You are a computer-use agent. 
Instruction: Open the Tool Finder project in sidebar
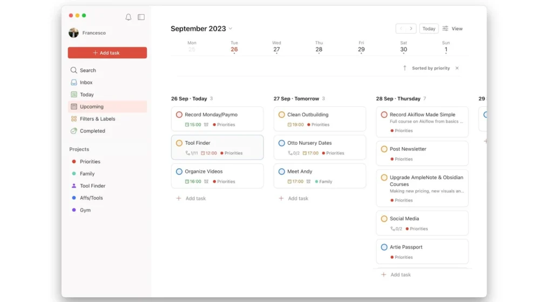tap(107, 185)
